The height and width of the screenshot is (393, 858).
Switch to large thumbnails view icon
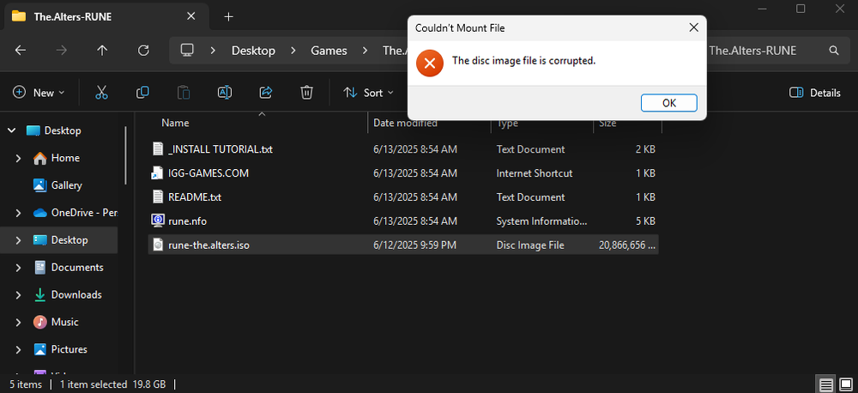[846, 384]
